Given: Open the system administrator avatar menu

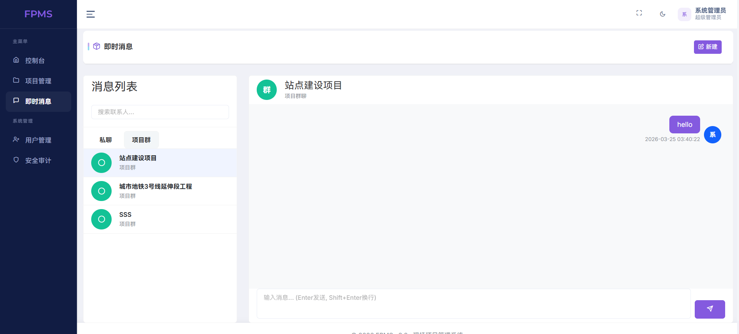Looking at the screenshot, I should tap(684, 14).
